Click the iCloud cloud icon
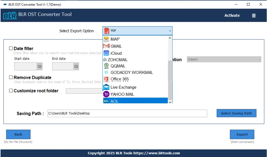267x157 pixels. point(106,53)
